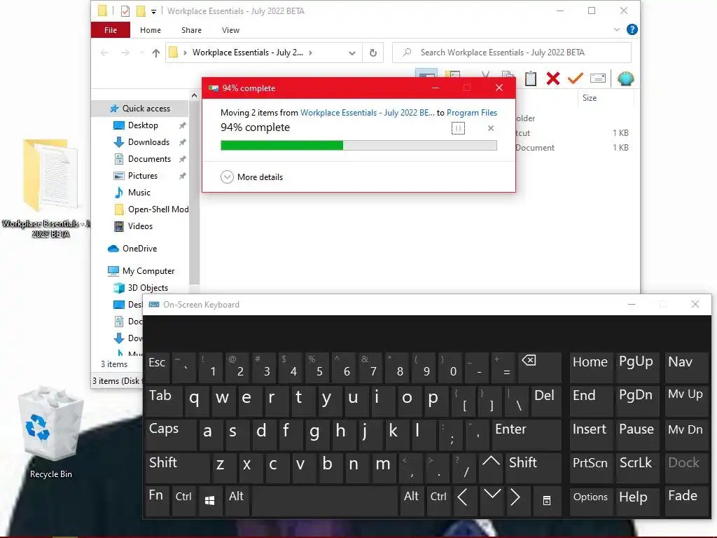The width and height of the screenshot is (717, 538).
Task: Switch to View ribbon tab
Action: pyautogui.click(x=230, y=30)
